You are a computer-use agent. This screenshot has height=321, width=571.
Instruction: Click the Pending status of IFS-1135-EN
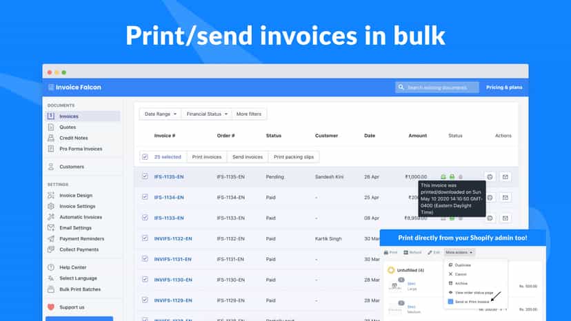[x=275, y=177]
